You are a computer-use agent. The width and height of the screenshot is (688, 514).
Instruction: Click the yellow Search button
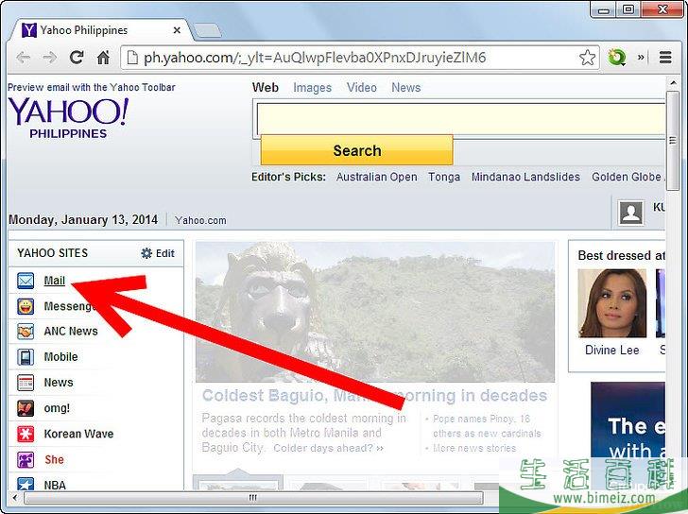pyautogui.click(x=356, y=150)
